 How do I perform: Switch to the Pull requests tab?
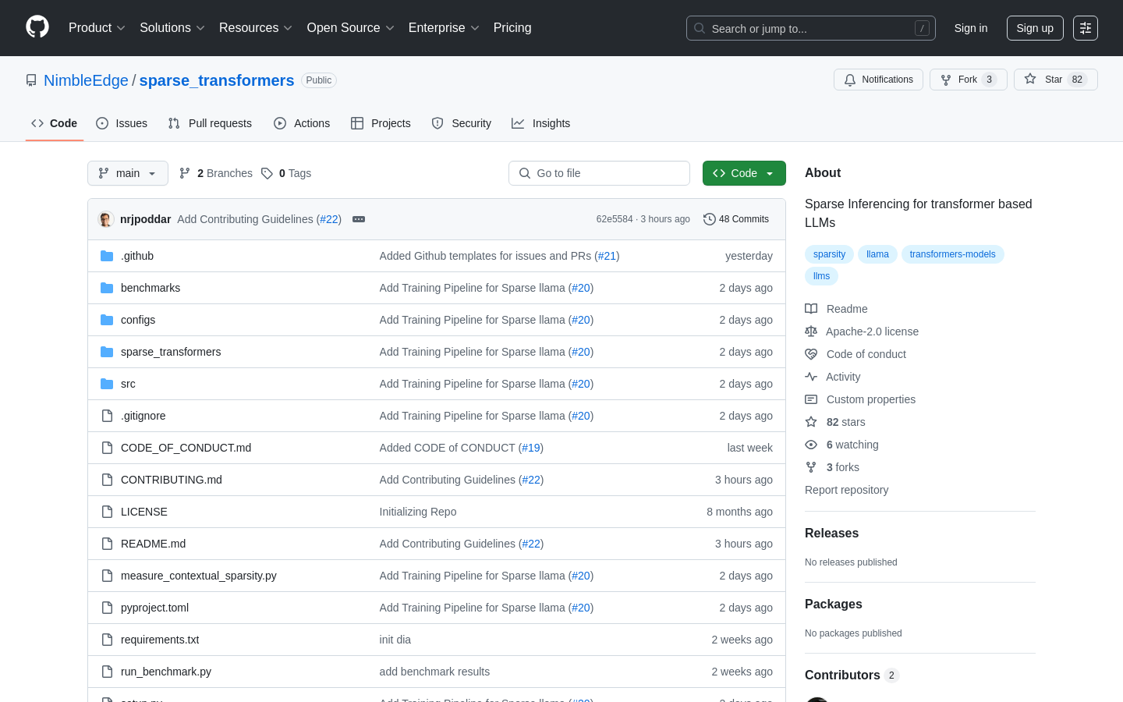point(210,123)
